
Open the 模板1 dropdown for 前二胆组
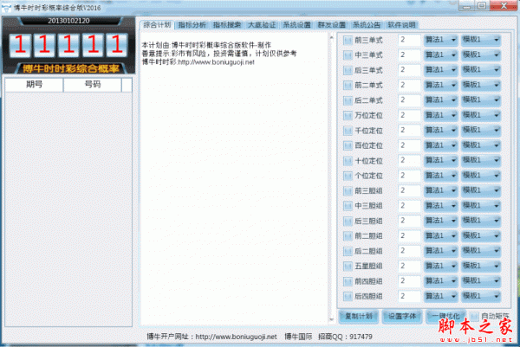coord(481,235)
